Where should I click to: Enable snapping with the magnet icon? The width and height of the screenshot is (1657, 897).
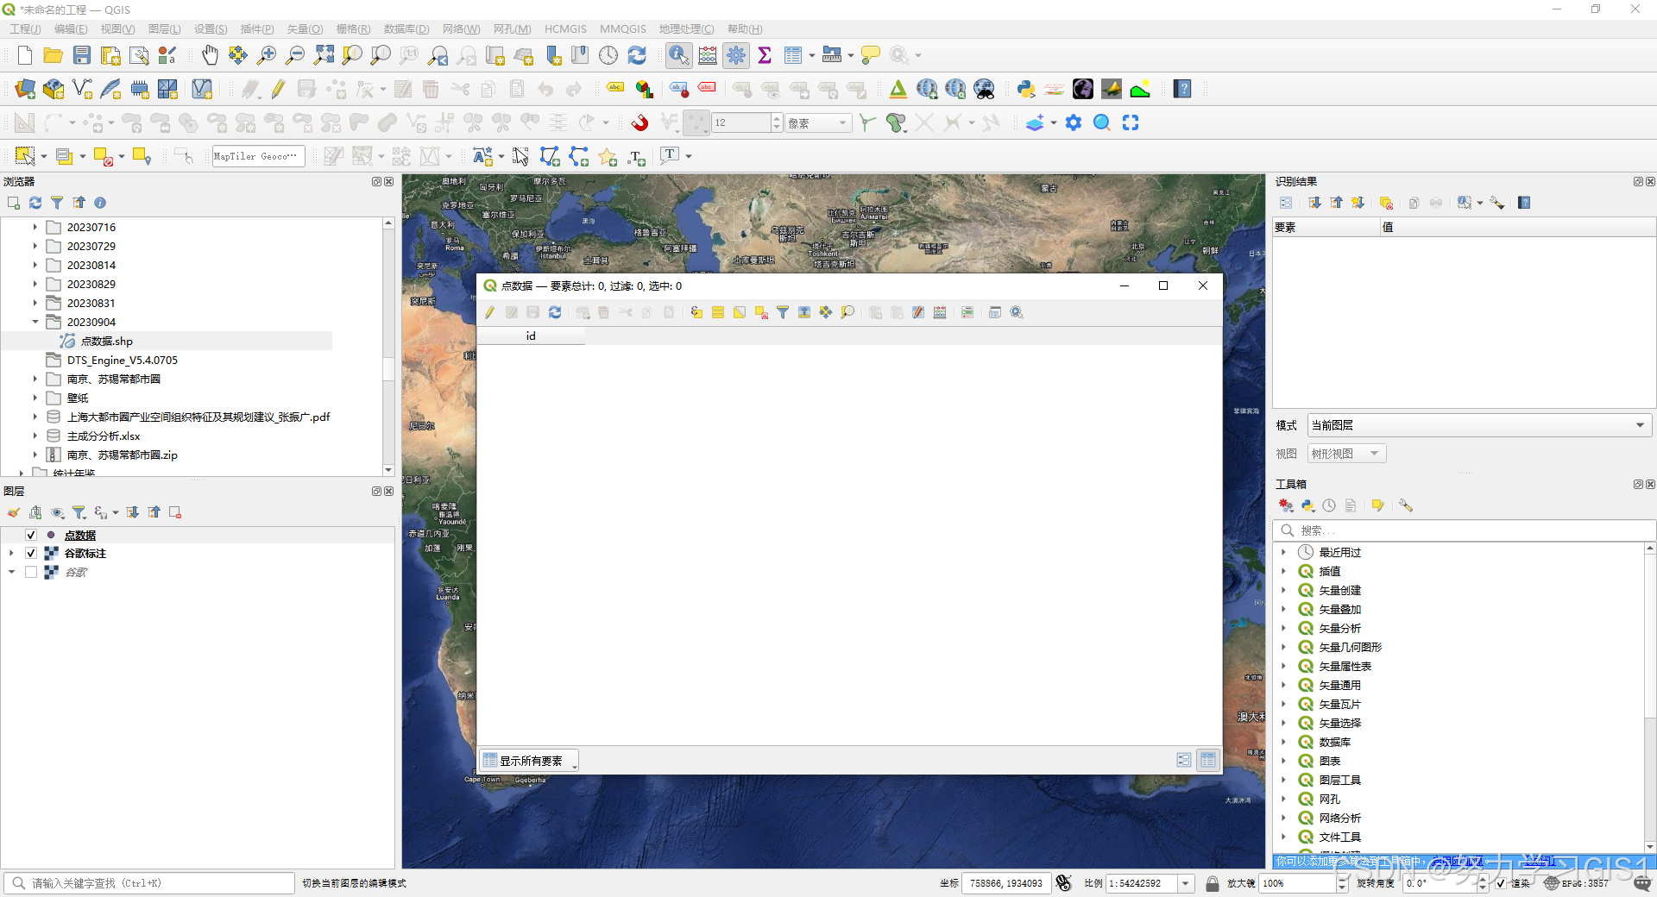coord(639,122)
